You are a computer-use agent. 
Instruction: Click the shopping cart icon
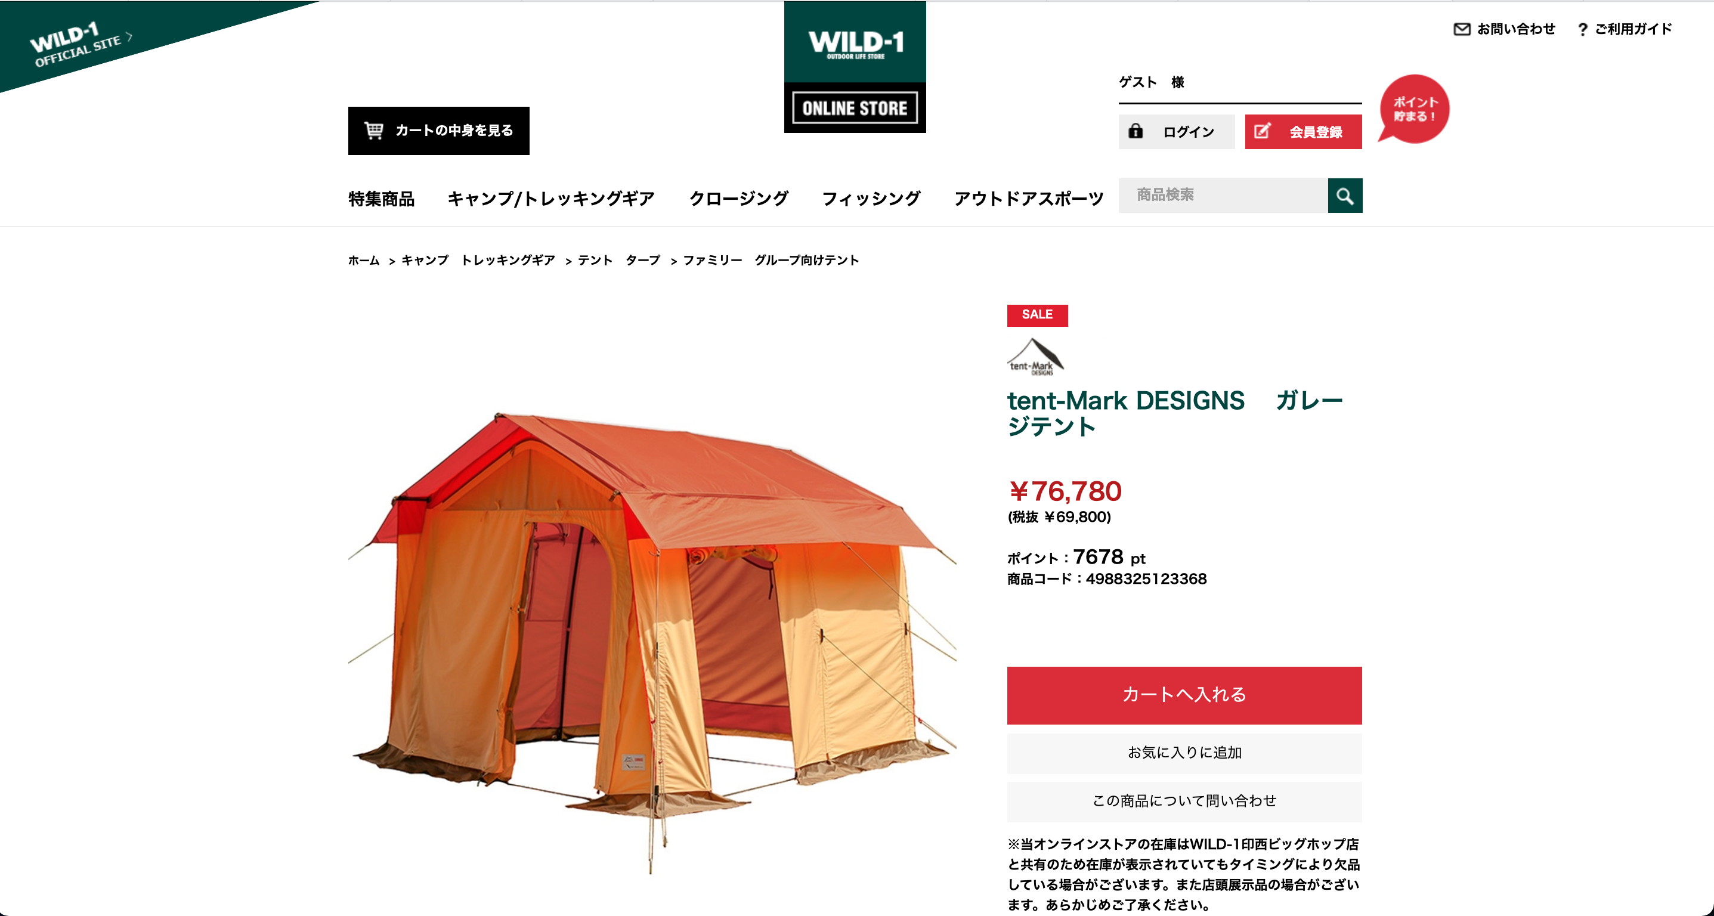pyautogui.click(x=374, y=131)
